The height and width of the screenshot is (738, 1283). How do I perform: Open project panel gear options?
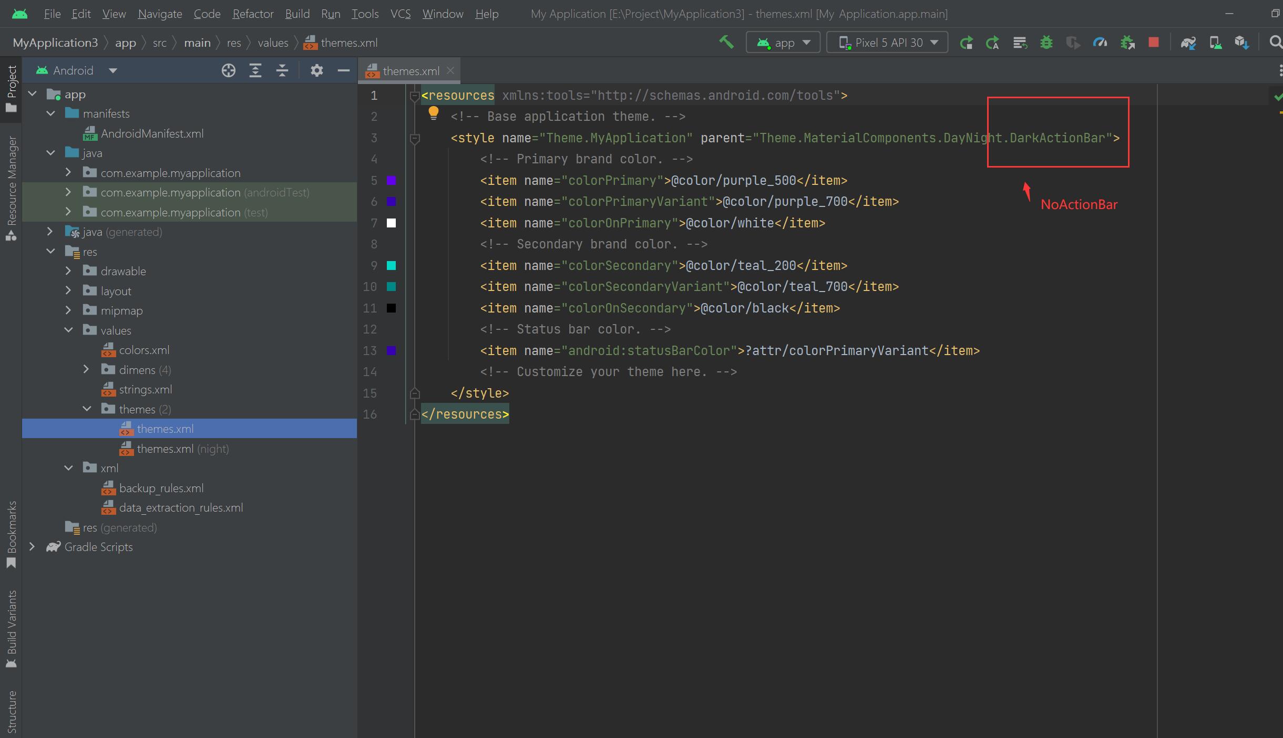click(x=316, y=70)
